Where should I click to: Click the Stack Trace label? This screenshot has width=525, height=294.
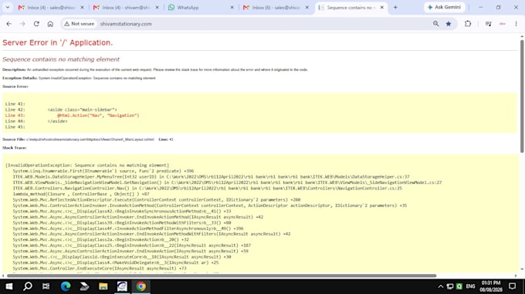pyautogui.click(x=15, y=148)
